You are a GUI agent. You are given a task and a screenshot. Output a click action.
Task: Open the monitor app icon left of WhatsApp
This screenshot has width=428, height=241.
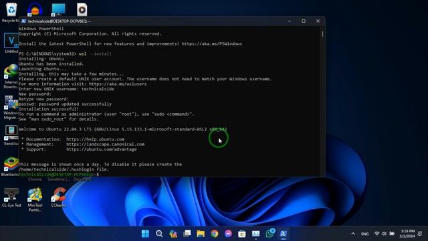pyautogui.click(x=255, y=234)
